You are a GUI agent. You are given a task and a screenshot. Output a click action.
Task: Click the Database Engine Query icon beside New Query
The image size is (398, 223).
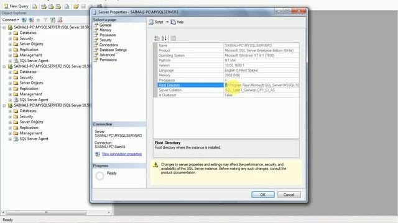pos(35,6)
